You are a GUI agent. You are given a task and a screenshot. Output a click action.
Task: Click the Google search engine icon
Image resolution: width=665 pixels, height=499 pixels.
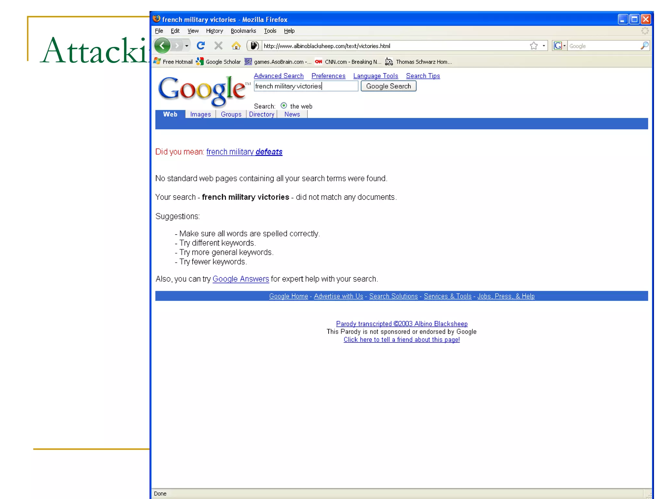(x=558, y=46)
